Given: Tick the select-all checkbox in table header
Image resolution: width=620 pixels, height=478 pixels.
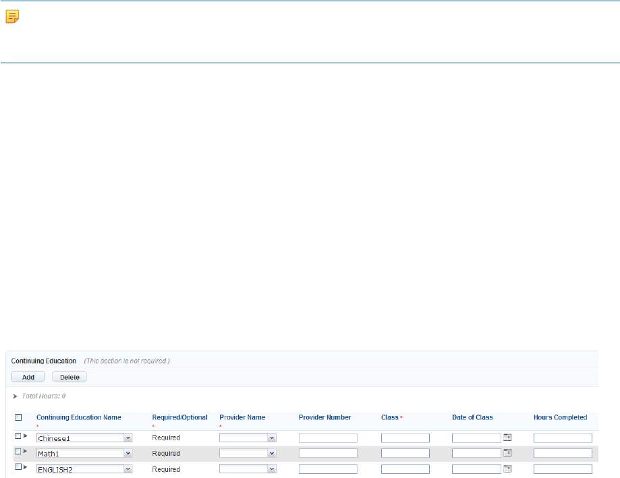Looking at the screenshot, I should click(x=18, y=417).
